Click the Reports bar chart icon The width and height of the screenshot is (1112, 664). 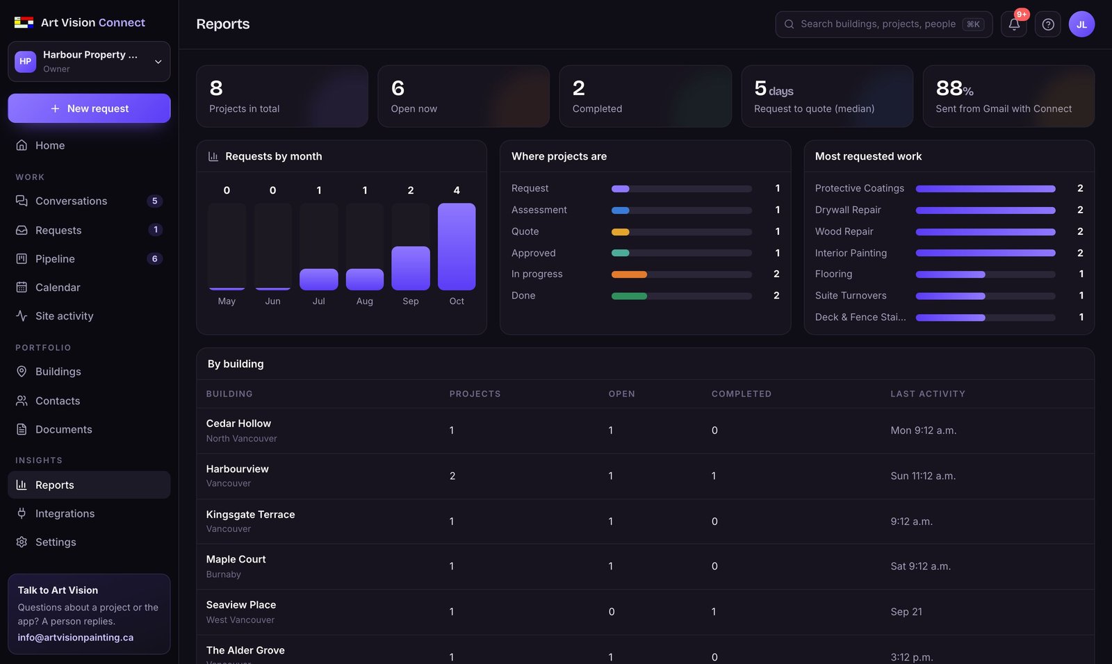[22, 485]
